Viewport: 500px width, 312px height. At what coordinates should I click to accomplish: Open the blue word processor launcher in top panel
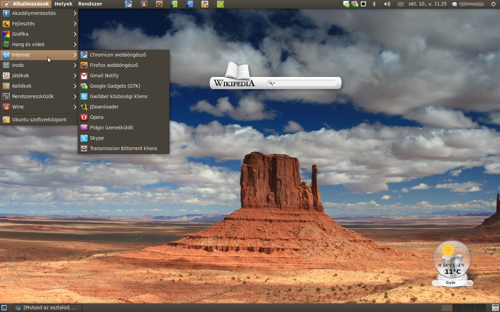click(190, 4)
